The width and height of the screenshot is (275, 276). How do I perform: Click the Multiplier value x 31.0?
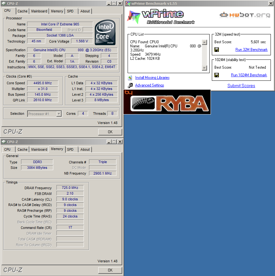(42, 89)
